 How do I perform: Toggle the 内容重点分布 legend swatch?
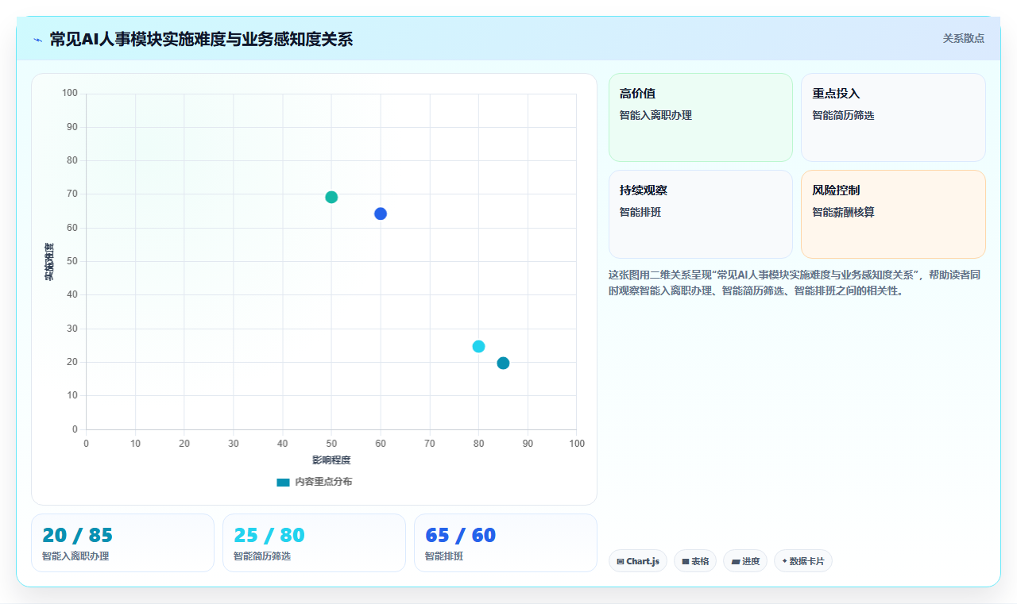[x=283, y=482]
